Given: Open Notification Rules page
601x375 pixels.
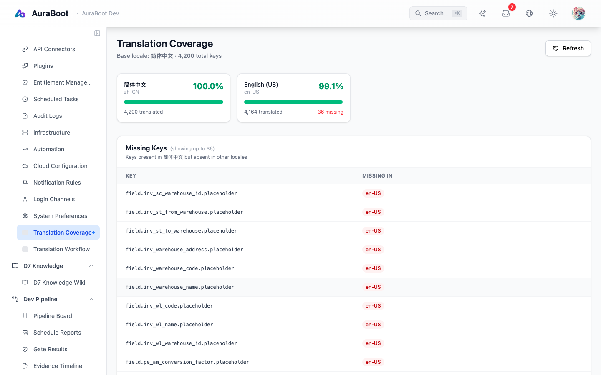Looking at the screenshot, I should 58,182.
